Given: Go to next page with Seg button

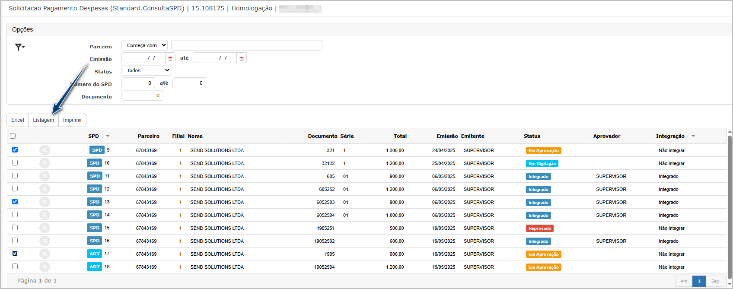Looking at the screenshot, I should (715, 281).
